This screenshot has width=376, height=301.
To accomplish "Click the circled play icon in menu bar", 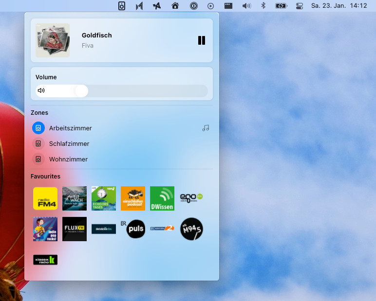I will tap(210, 6).
